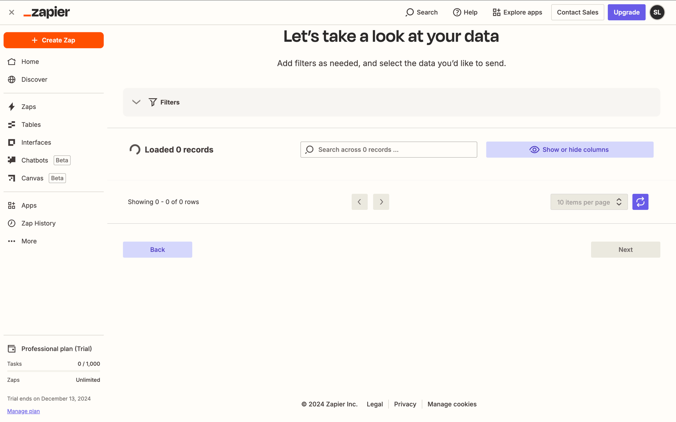676x422 pixels.
Task: Open Discover in the sidebar
Action: [54, 79]
